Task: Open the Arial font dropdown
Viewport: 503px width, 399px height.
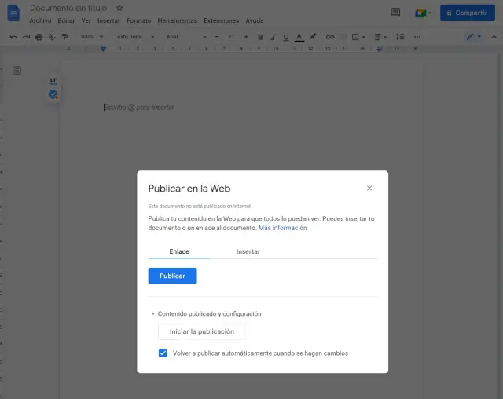Action: tap(182, 36)
